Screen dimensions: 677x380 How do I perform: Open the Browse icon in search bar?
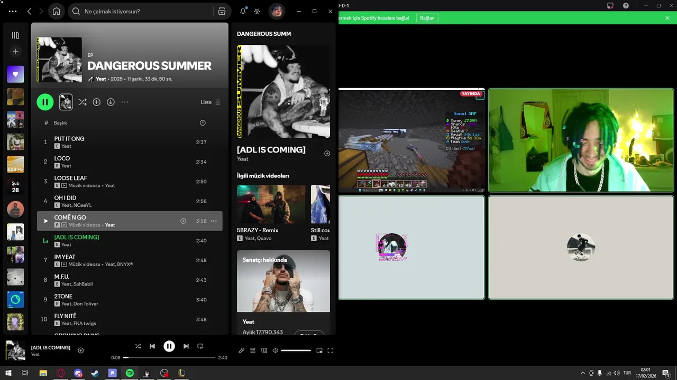(222, 11)
